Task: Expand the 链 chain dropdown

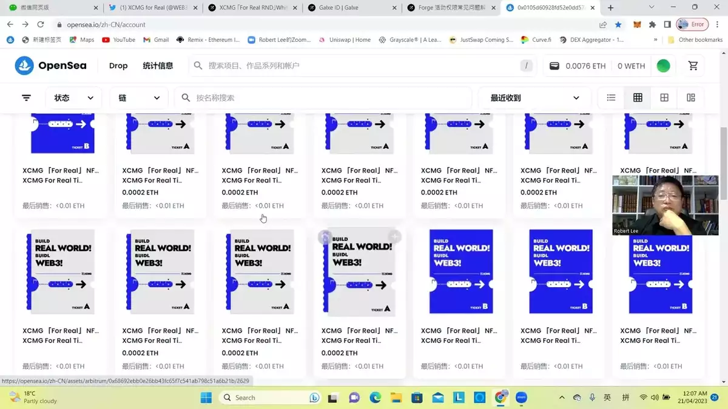Action: (139, 98)
